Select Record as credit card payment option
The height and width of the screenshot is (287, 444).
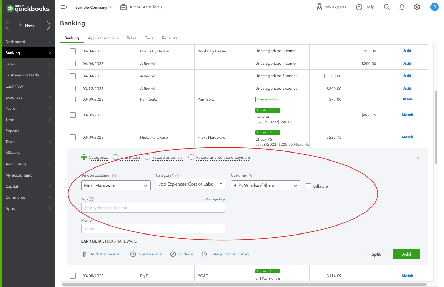pyautogui.click(x=191, y=157)
